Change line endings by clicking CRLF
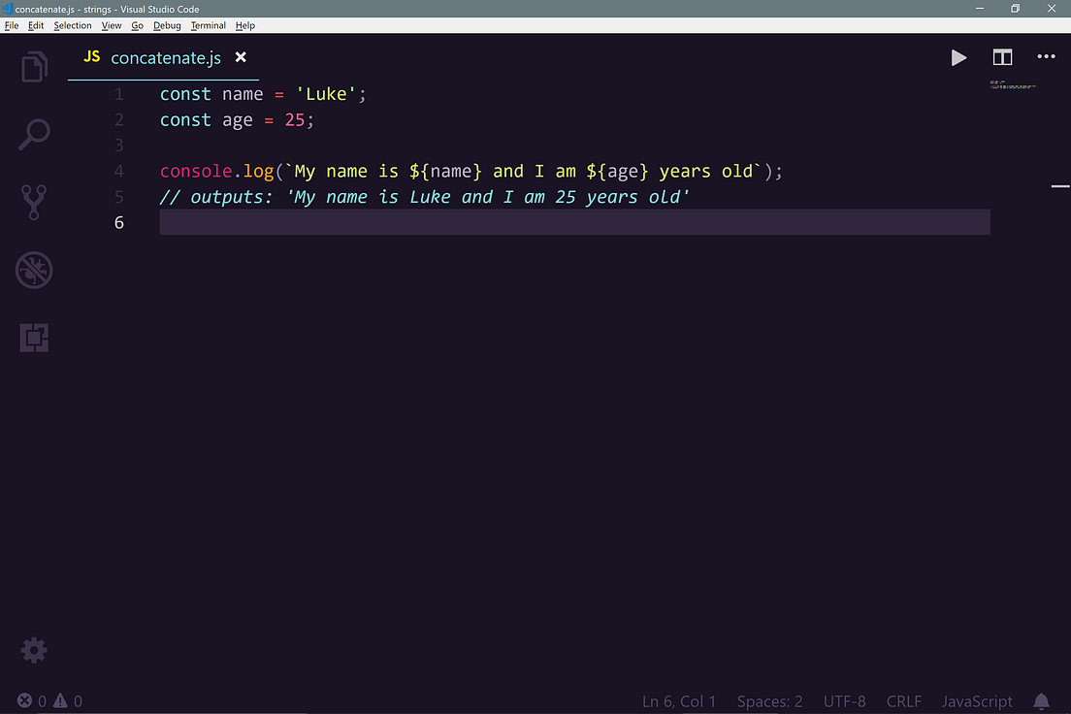 903,700
